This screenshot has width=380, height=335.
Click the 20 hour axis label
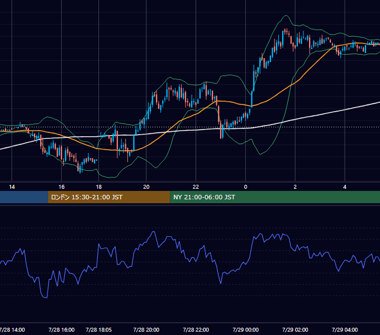(x=146, y=187)
